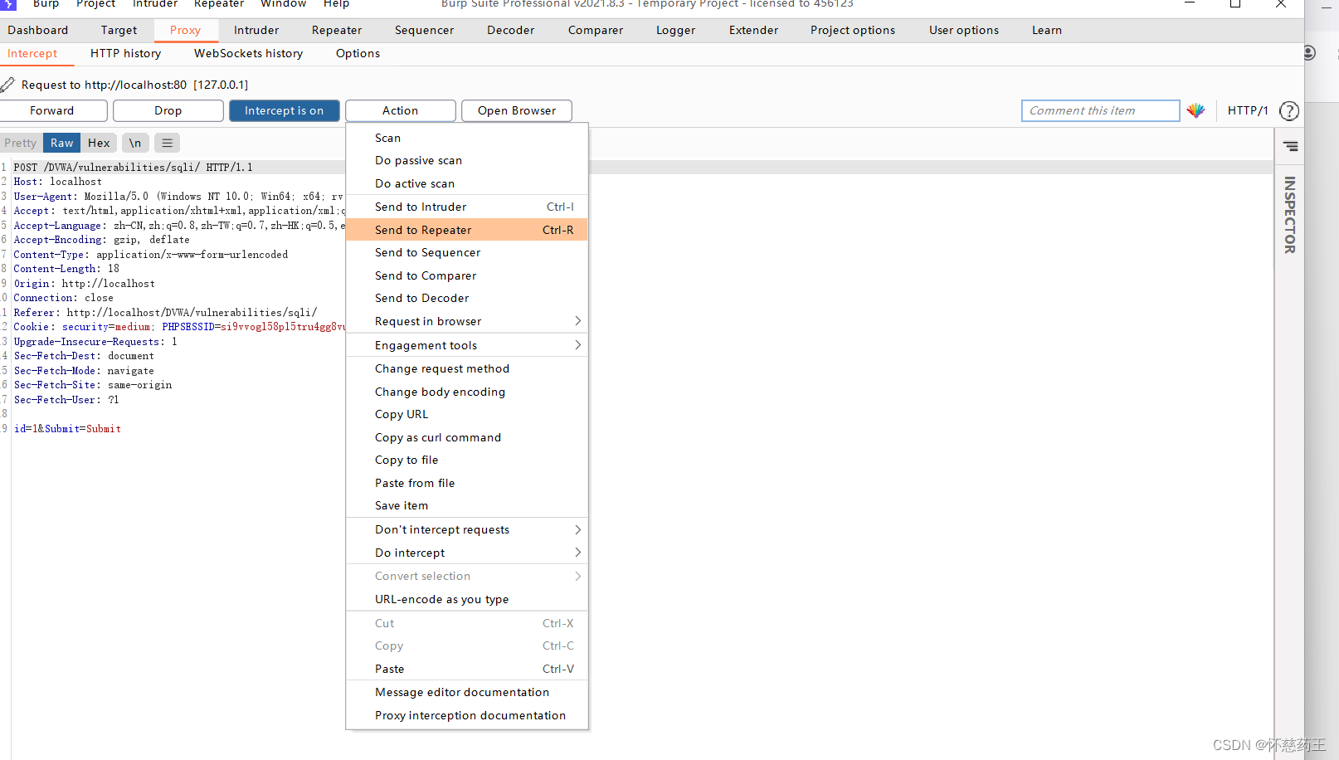The width and height of the screenshot is (1339, 760).
Task: Select HTTP/1 protocol label
Action: (1248, 110)
